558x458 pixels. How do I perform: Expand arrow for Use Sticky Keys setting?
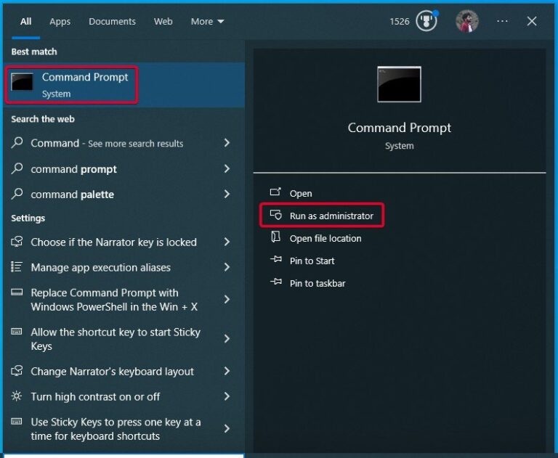coord(227,429)
